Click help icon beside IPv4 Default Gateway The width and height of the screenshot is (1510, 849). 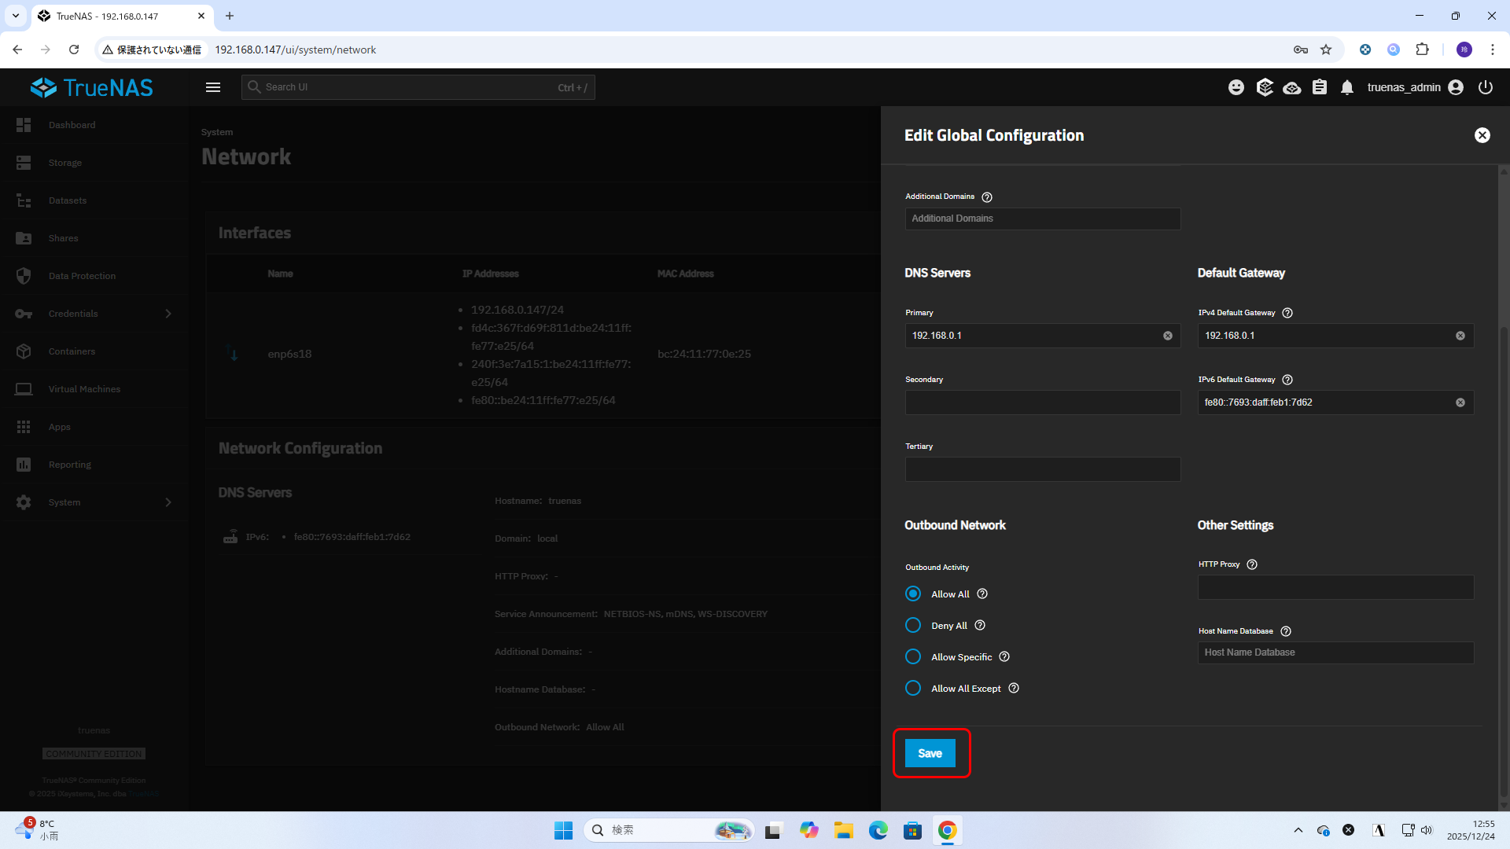coord(1287,313)
